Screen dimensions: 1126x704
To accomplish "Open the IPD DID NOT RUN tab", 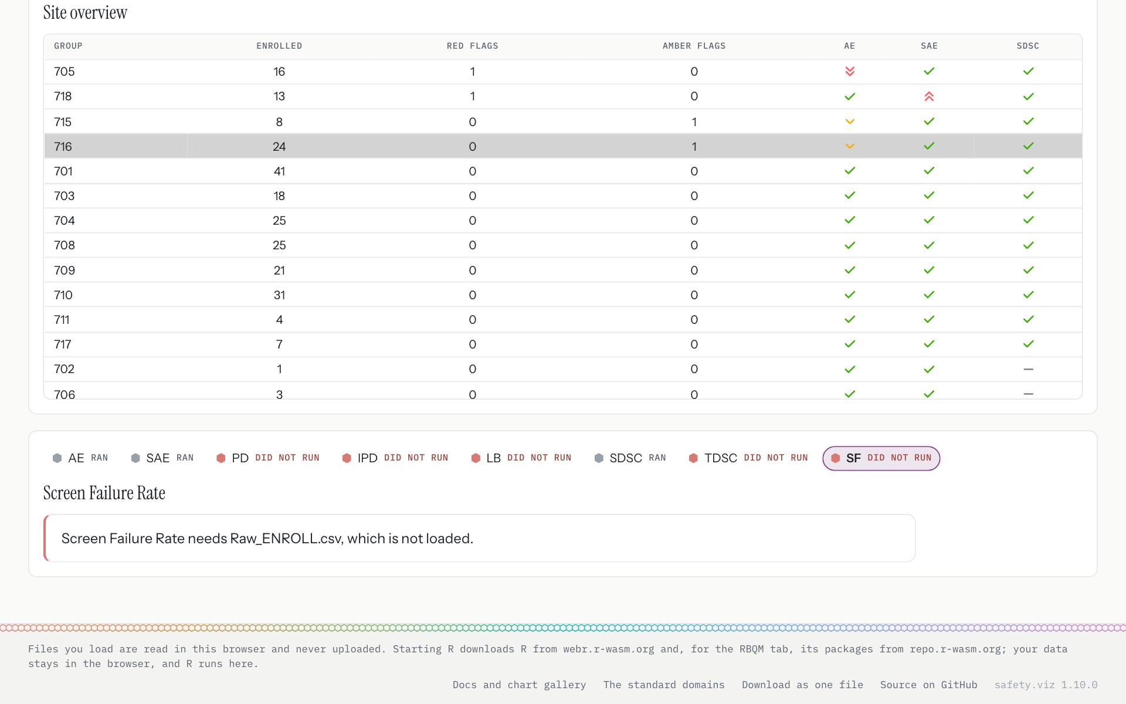I will point(395,458).
